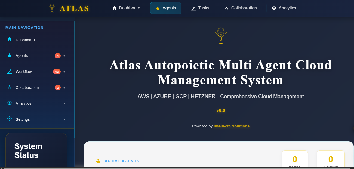This screenshot has height=169, width=354.
Task: Follow the Intellecta Solutions link
Action: (x=232, y=126)
